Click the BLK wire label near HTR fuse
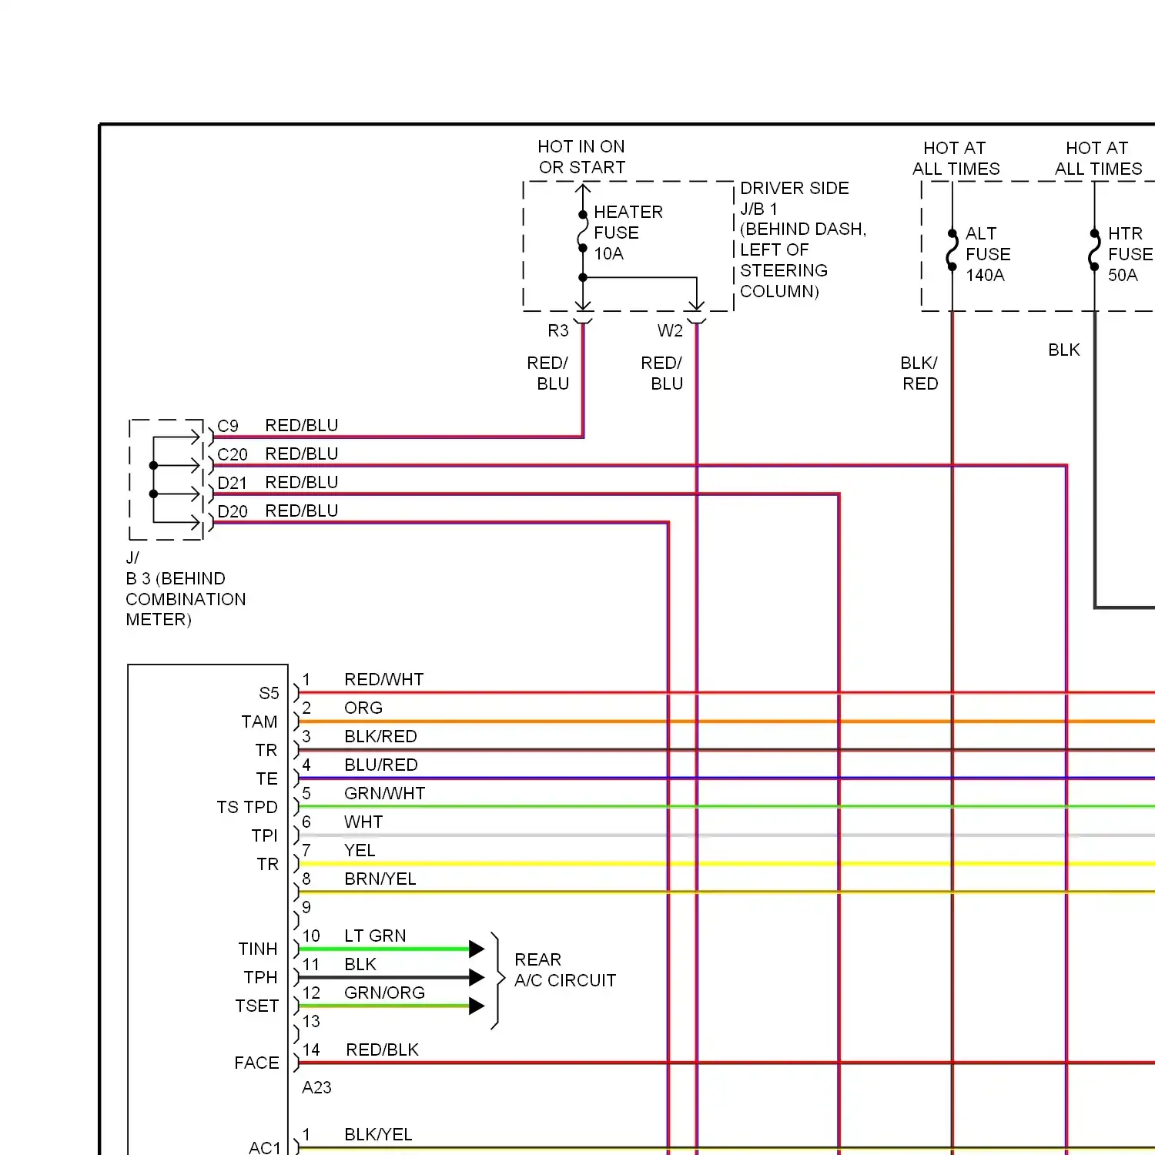Screen dimensions: 1155x1155 pyautogui.click(x=1064, y=350)
